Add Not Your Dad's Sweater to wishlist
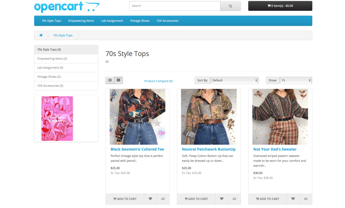Image resolution: width=345 pixels, height=208 pixels. (x=293, y=199)
